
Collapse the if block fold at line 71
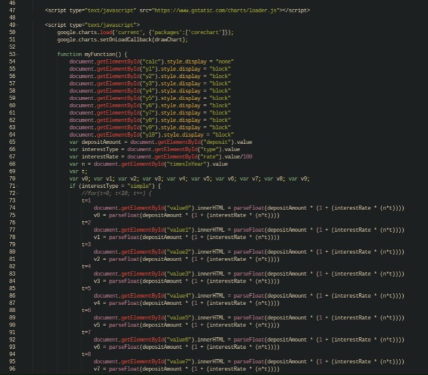click(x=18, y=186)
